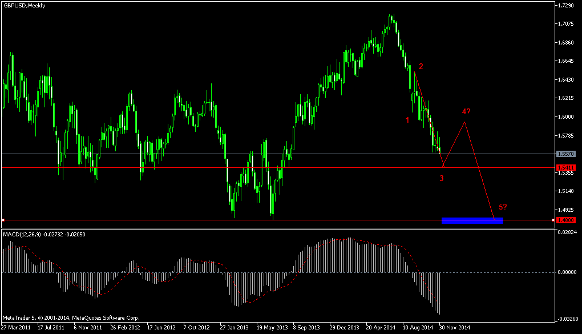Screen dimensions: 582x334
Task: Select the GBPUSD,Weekly chart title
Action: (x=24, y=6)
